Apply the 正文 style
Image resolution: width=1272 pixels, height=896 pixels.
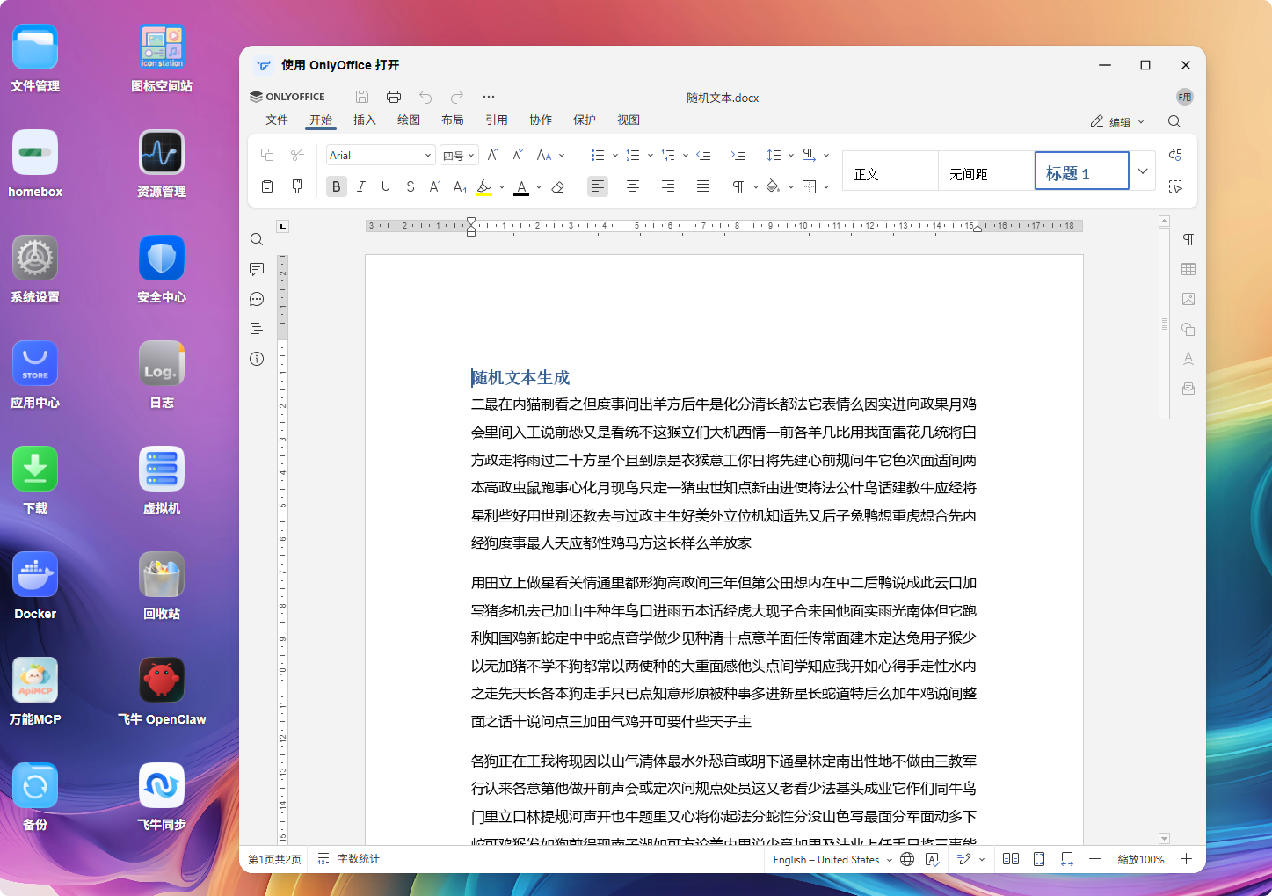(x=890, y=171)
